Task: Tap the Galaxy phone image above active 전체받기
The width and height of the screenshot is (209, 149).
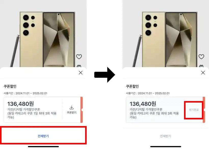Action: point(44,40)
